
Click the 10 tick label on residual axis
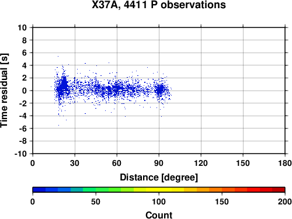click(22, 27)
